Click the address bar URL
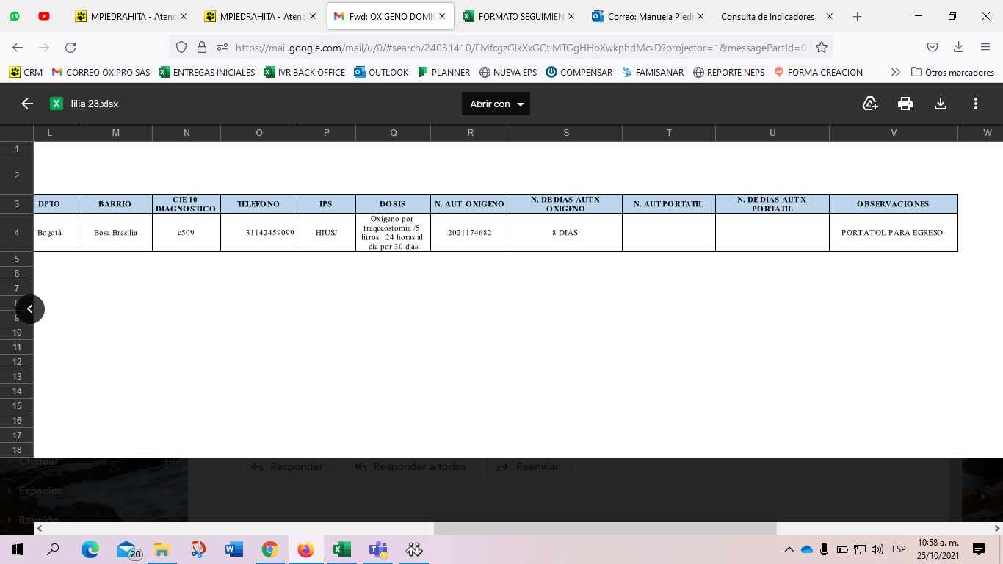This screenshot has height=564, width=1003. tap(521, 48)
